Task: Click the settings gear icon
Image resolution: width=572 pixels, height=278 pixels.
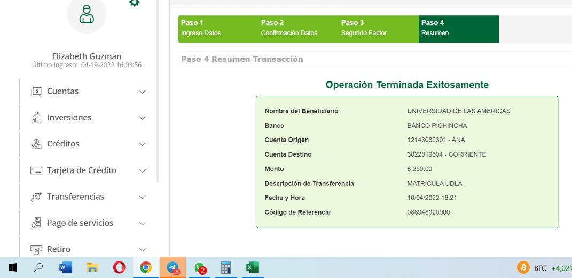Action: [x=135, y=3]
